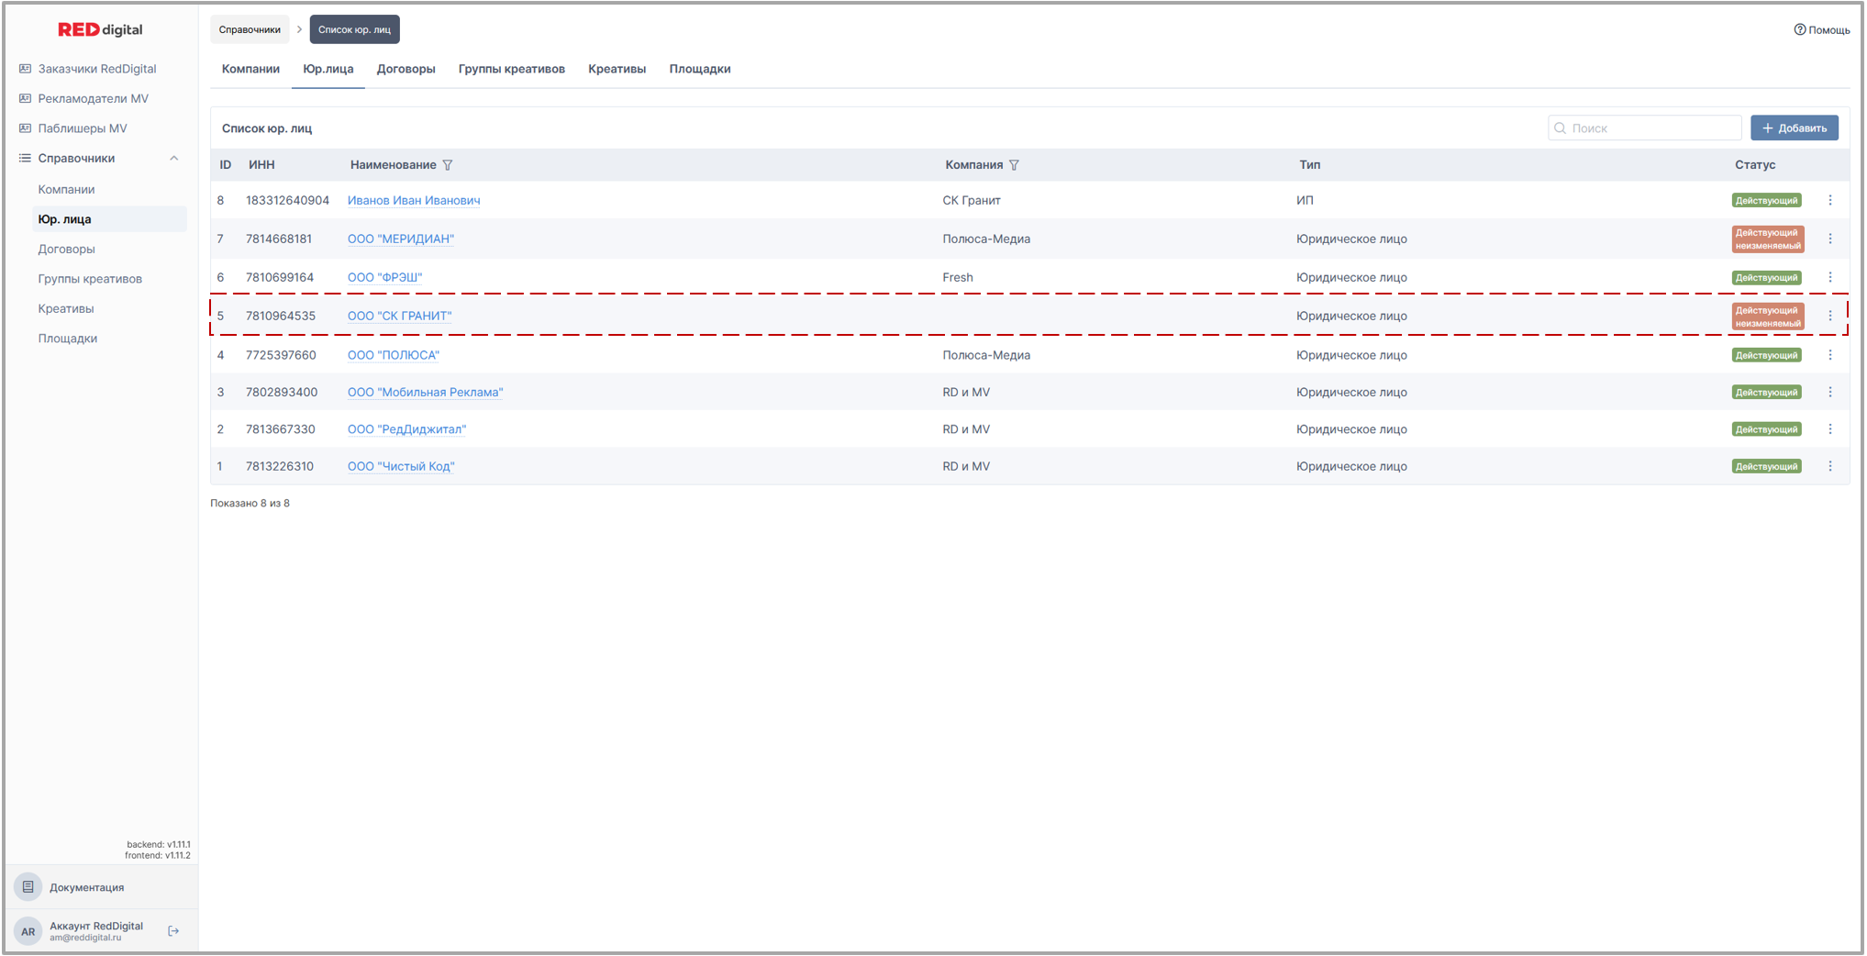Screen dimensions: 1867x956
Task: Click the filter icon beside Компания
Action: coord(1014,165)
